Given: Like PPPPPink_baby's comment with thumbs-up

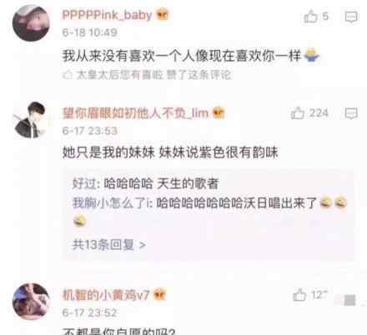Looking at the screenshot, I should tap(311, 17).
